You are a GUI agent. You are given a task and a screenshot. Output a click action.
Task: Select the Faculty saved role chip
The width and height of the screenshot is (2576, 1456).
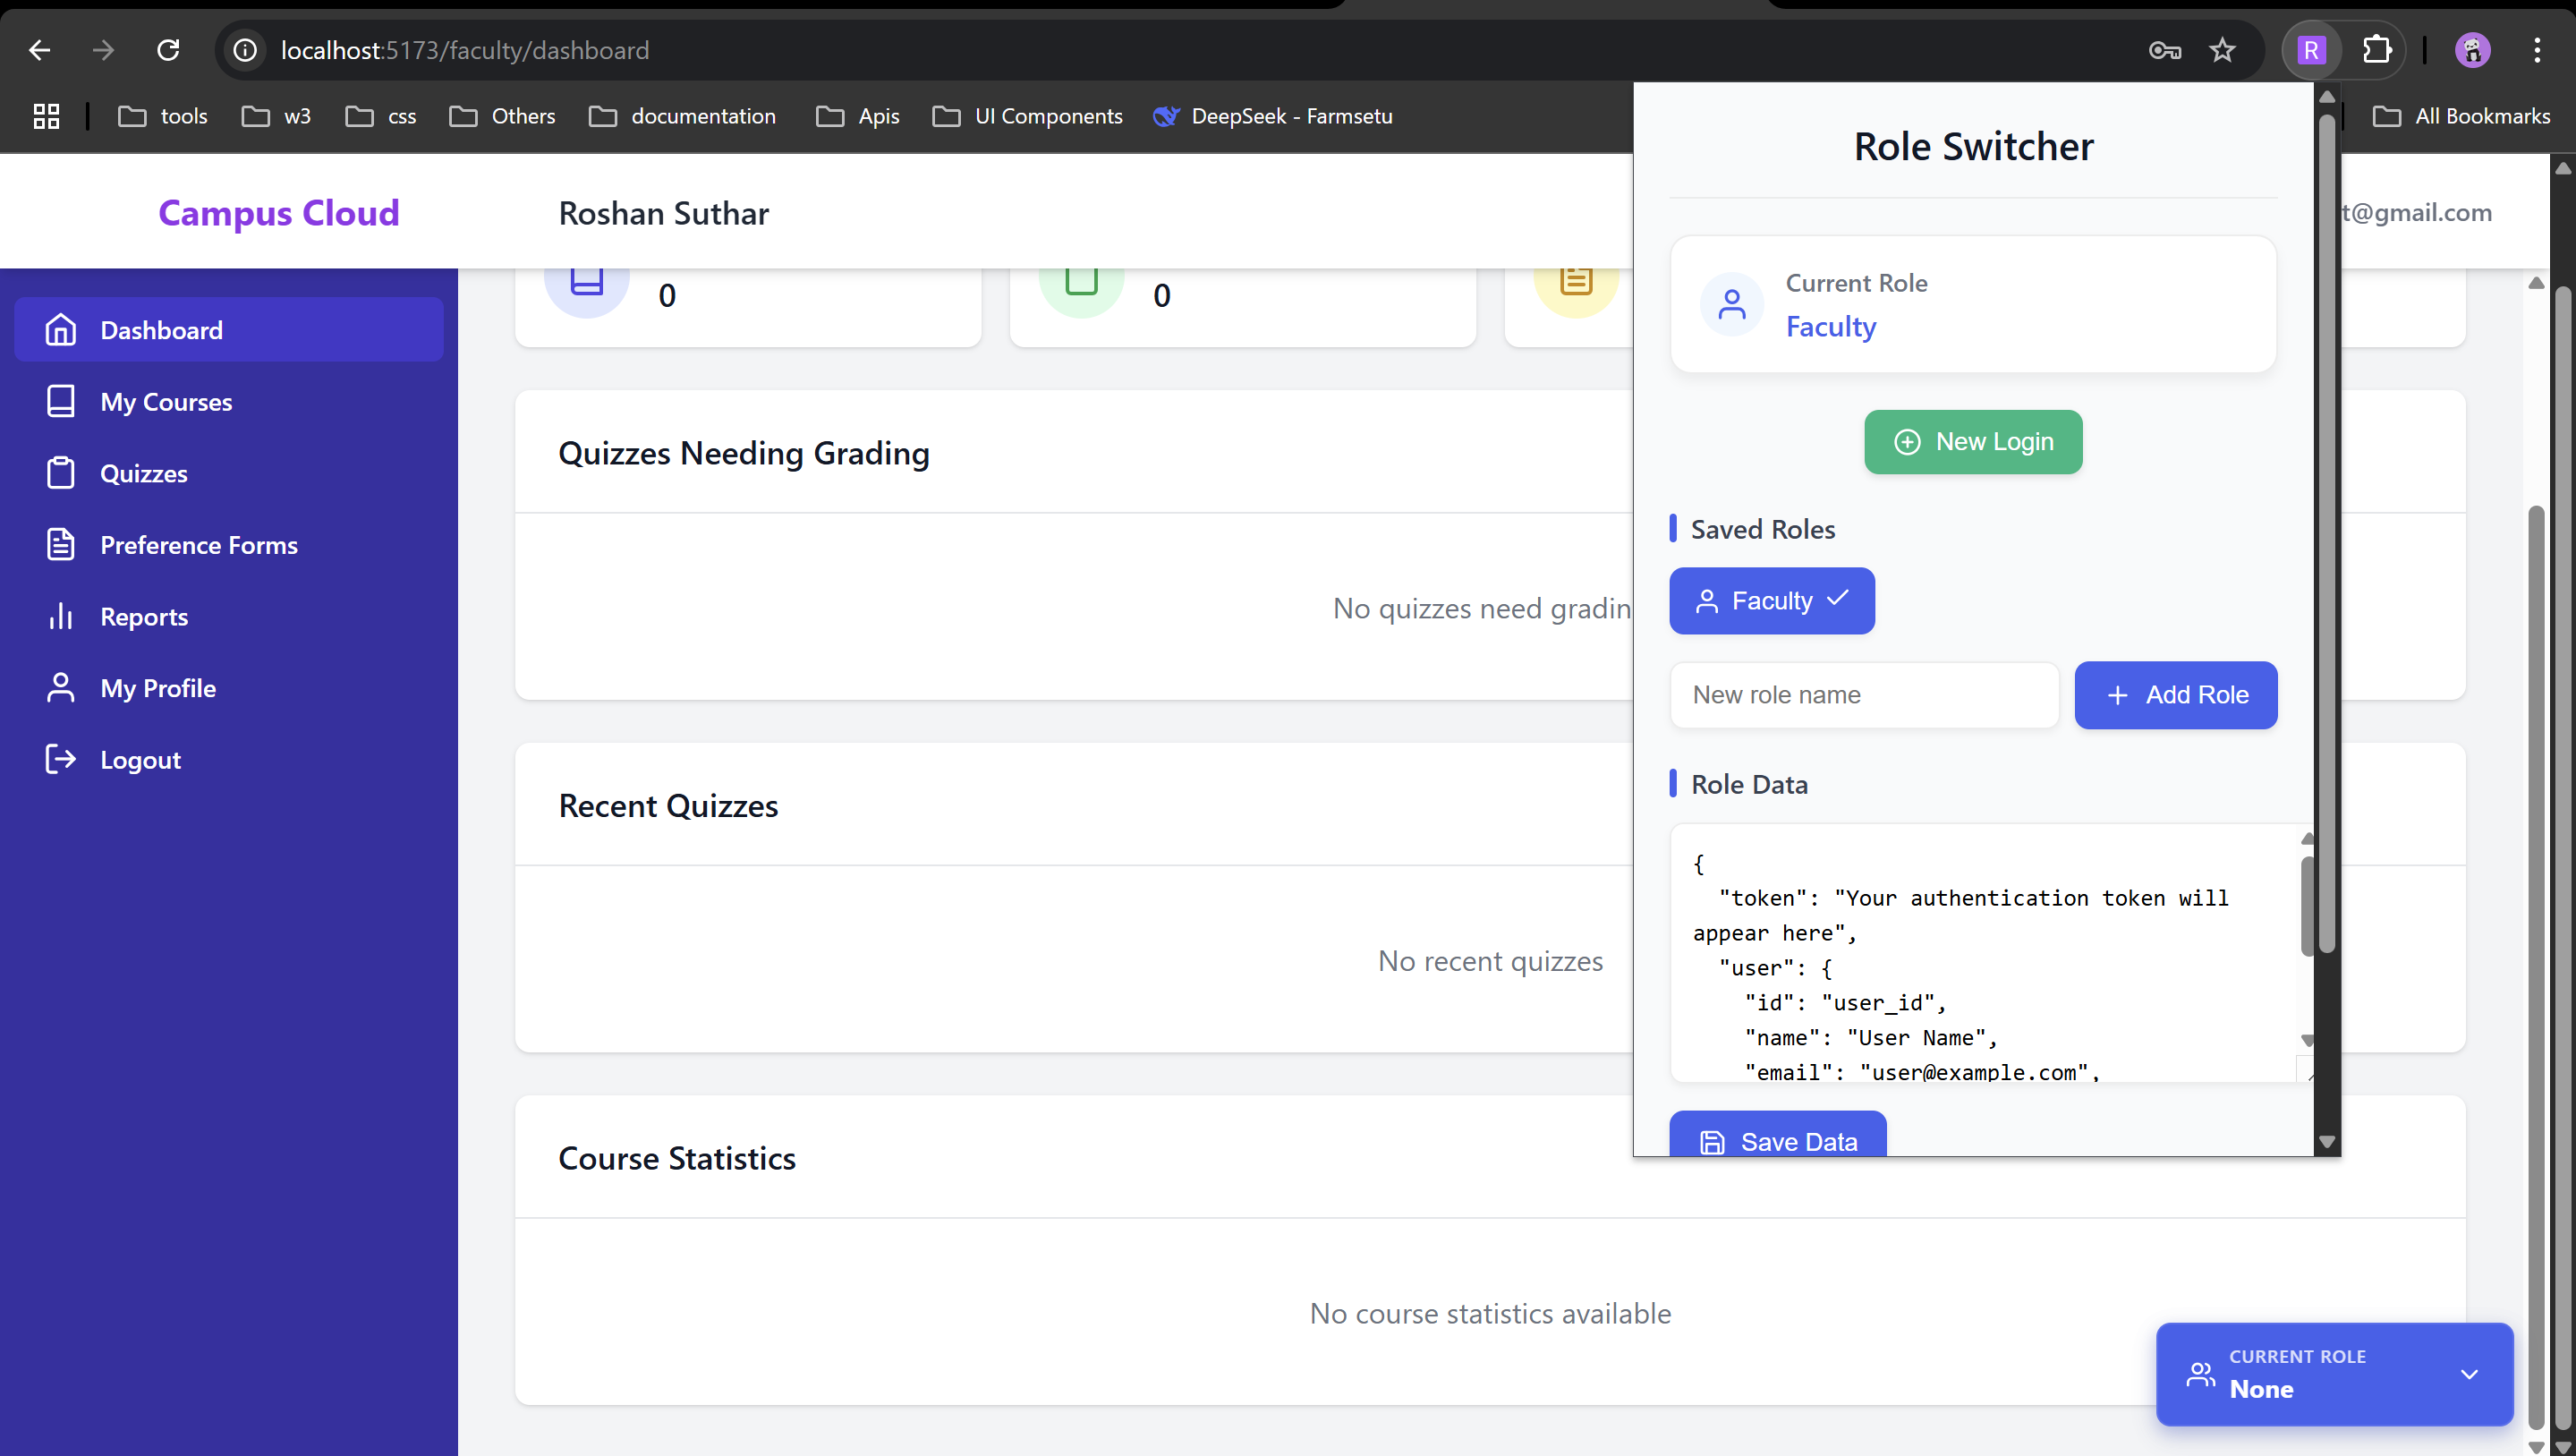coord(1770,600)
